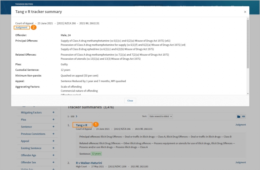Click the citation [2021] NZCA 266 in dialog

pos(66,23)
